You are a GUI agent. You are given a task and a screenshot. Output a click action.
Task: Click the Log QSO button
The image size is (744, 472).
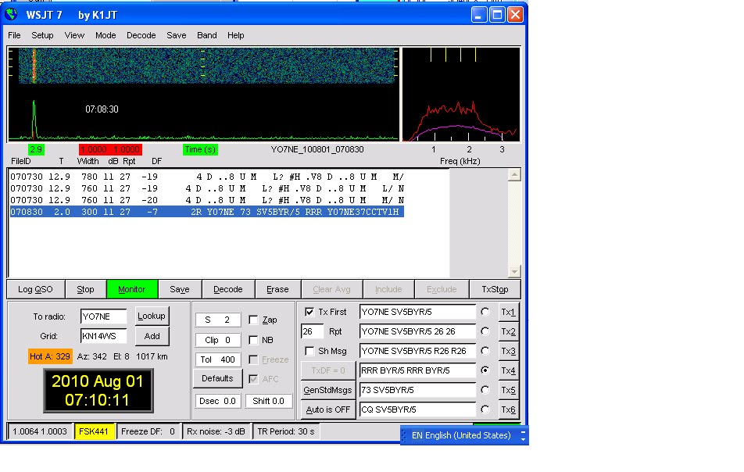[35, 289]
